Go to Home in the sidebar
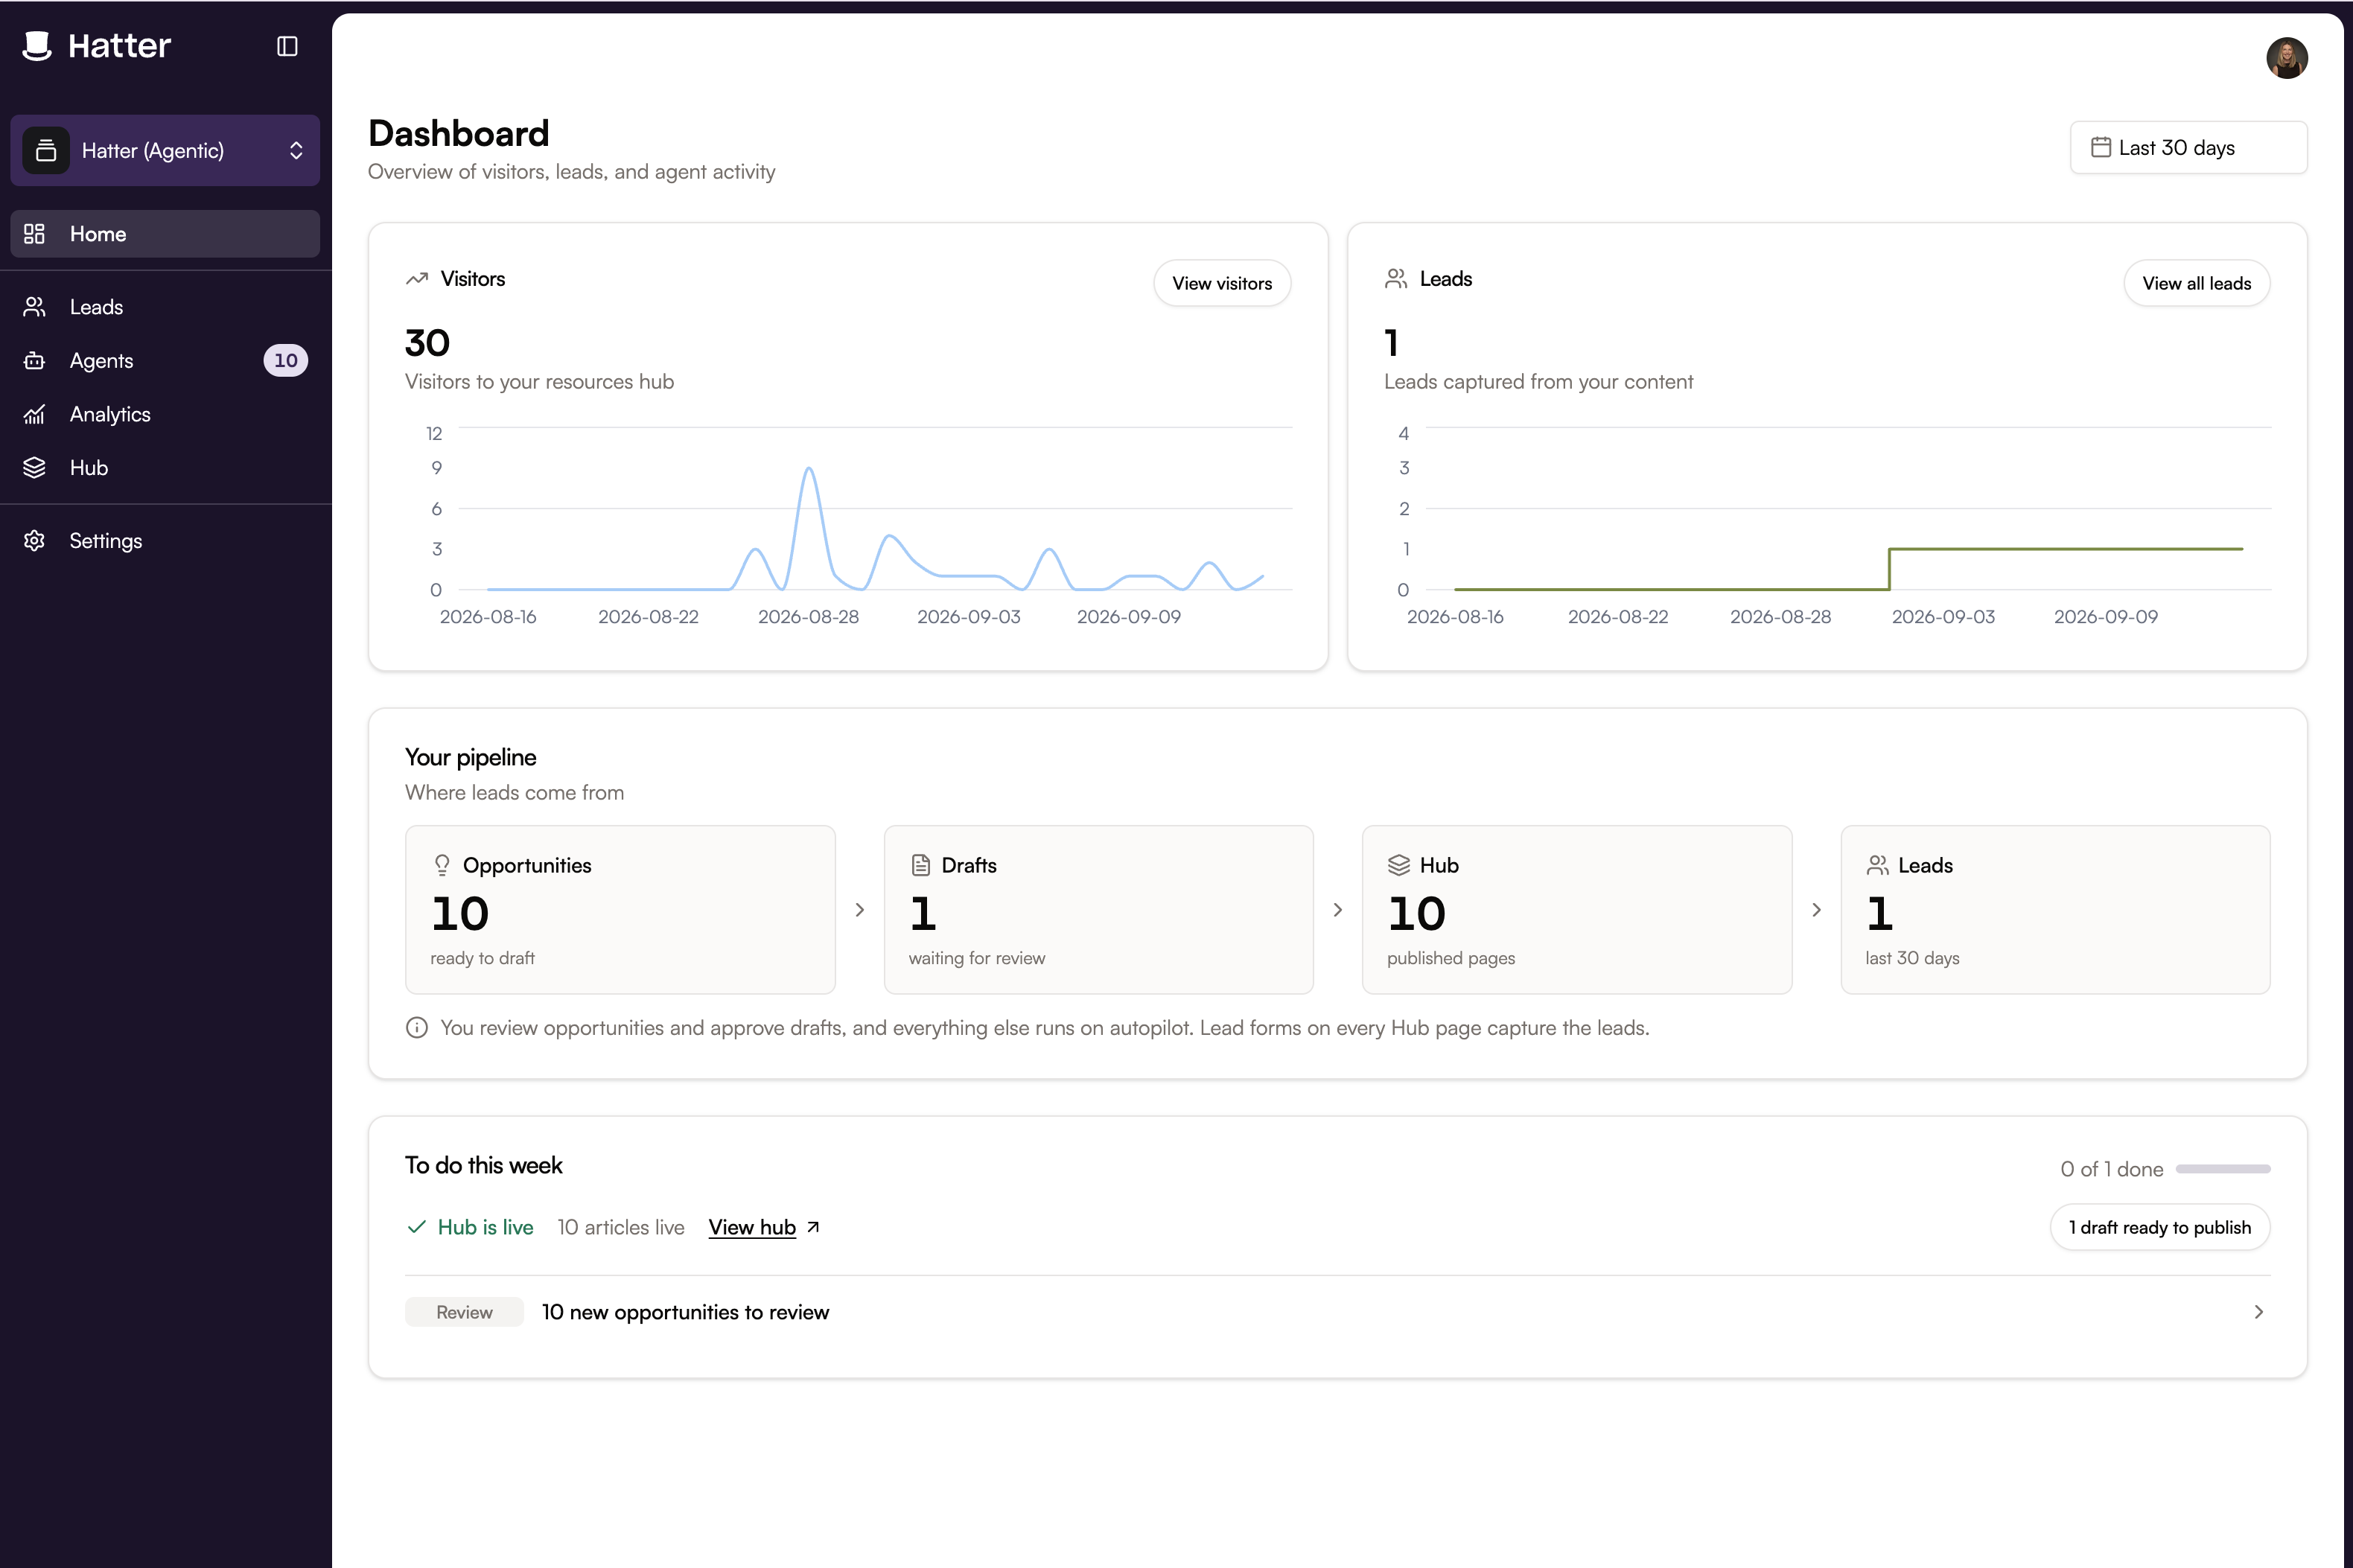2353x1568 pixels. coord(165,234)
